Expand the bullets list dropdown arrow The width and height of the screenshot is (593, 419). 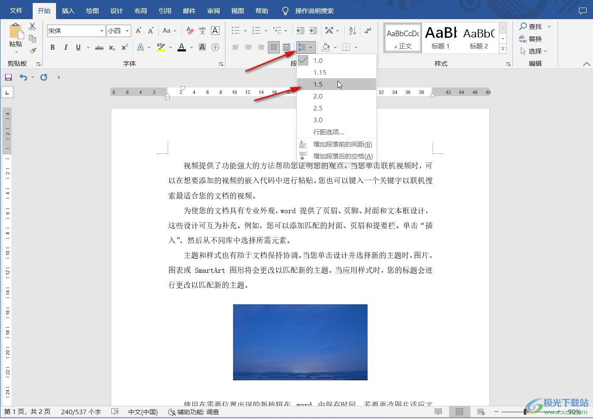point(245,31)
